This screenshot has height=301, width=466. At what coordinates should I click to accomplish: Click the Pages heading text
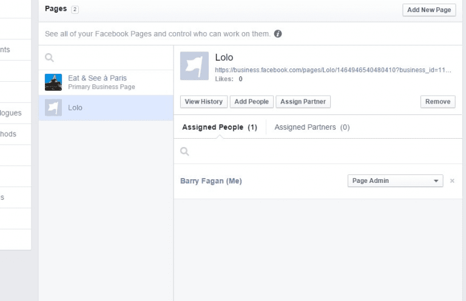(56, 8)
